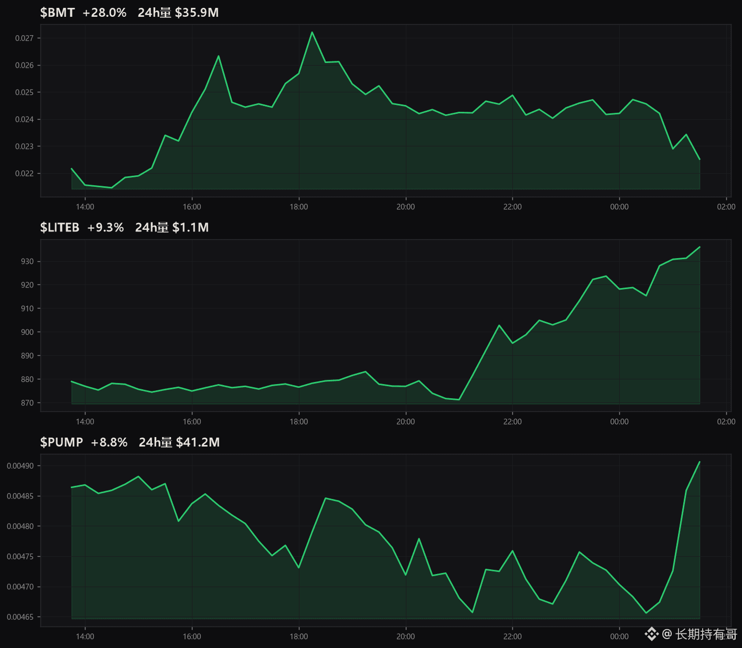Image resolution: width=742 pixels, height=648 pixels.
Task: Click 22:00 on the $PUMP time axis
Action: (512, 636)
